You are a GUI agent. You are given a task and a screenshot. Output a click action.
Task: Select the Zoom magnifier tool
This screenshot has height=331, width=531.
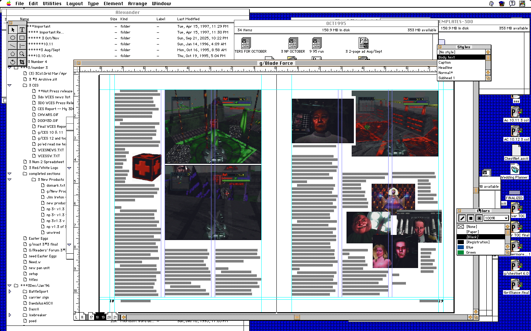pyautogui.click(x=22, y=54)
